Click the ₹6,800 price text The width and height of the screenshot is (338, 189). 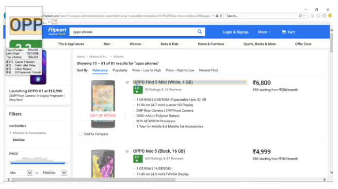click(x=261, y=83)
